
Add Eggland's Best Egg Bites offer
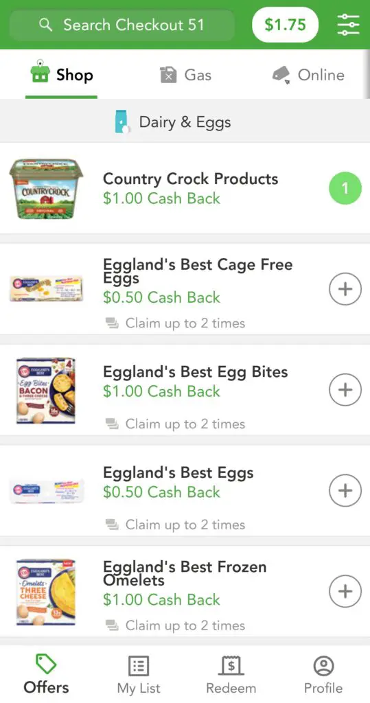tap(345, 390)
